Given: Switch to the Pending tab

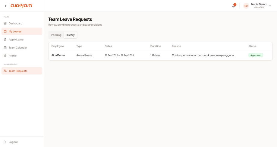Looking at the screenshot, I should click(x=56, y=35).
